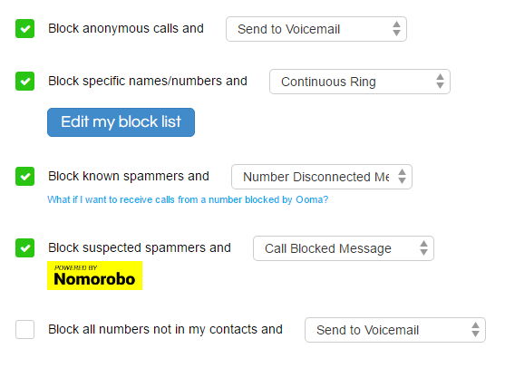Open contacts-only Send to Voicemail dropdown
The image size is (505, 368).
pos(395,330)
